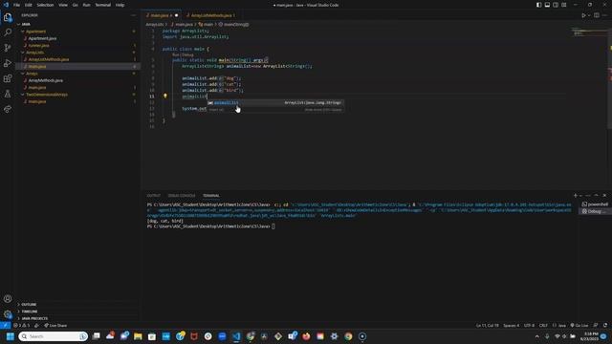Image resolution: width=612 pixels, height=344 pixels.
Task: Click the taskbar Search box
Action: pos(54,336)
